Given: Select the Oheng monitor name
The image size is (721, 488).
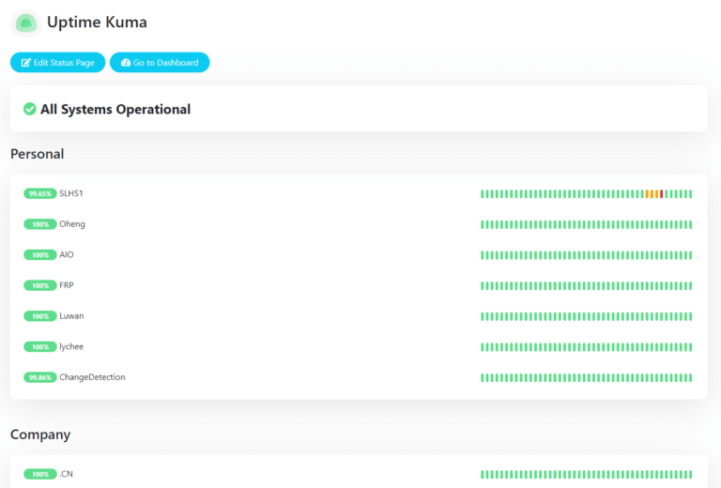Looking at the screenshot, I should point(72,224).
